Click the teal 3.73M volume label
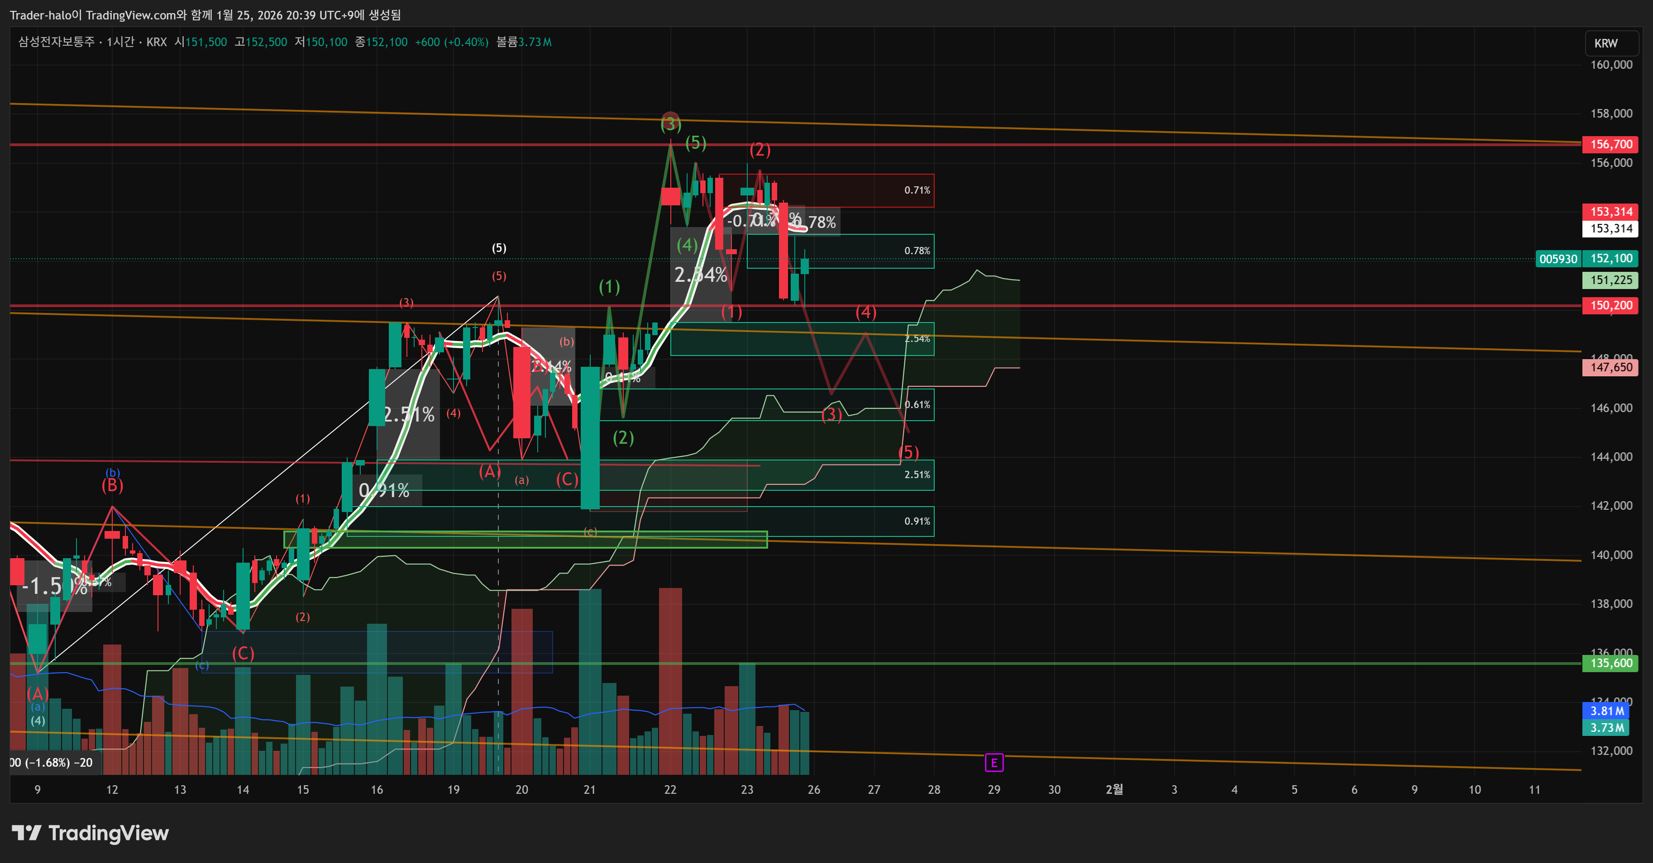The width and height of the screenshot is (1653, 863). (x=1606, y=728)
